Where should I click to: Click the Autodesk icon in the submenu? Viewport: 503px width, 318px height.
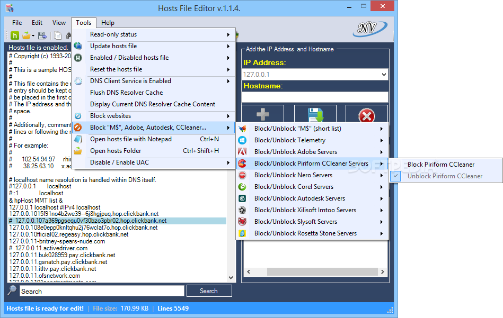[x=242, y=198]
